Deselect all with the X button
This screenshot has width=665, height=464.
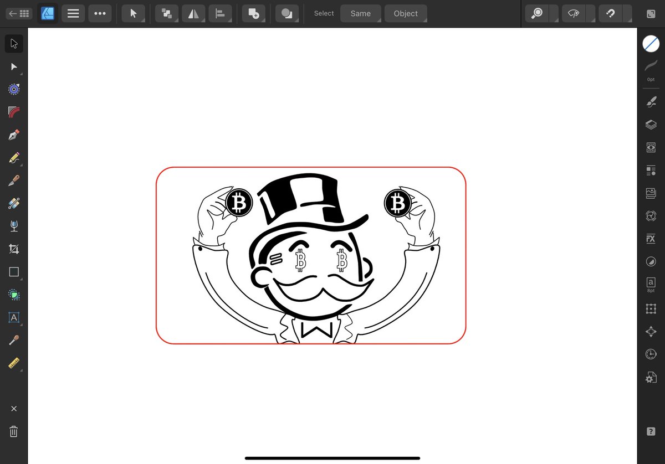click(14, 409)
